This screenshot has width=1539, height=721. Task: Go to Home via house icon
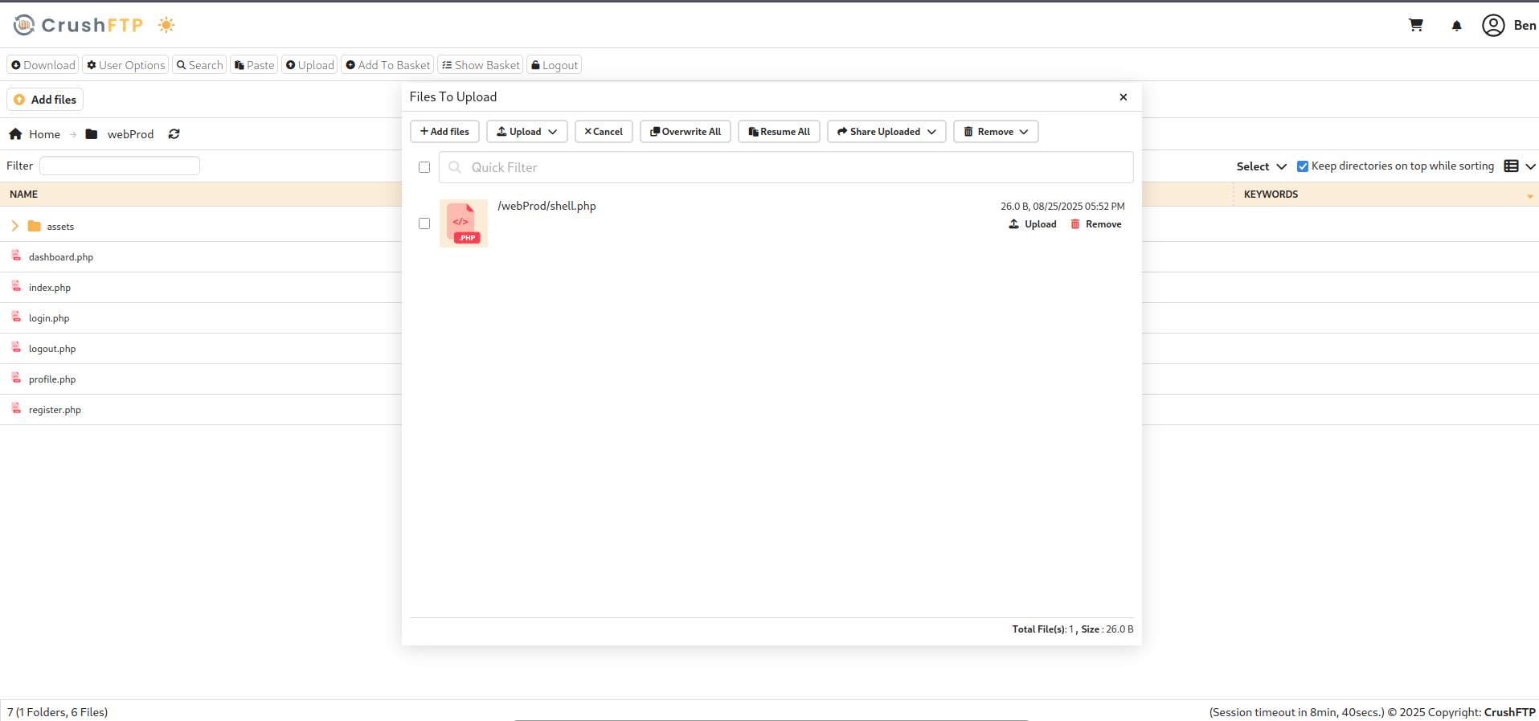[16, 134]
